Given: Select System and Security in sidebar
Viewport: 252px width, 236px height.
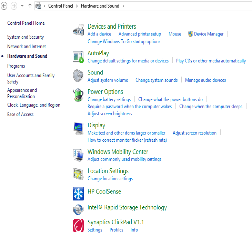Looking at the screenshot, I should 26,37.
